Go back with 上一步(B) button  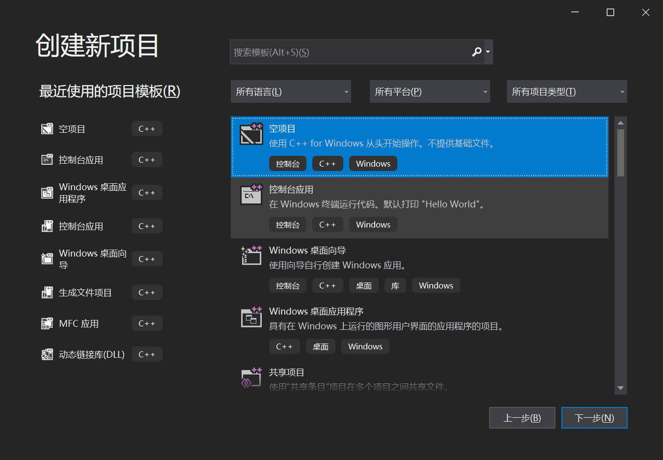522,418
